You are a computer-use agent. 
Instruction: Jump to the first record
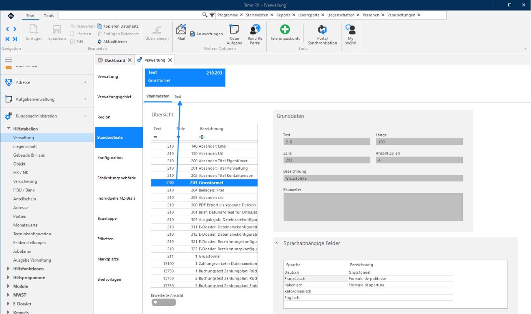pos(7,39)
